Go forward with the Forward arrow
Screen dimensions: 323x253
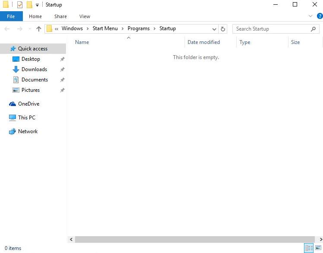tap(20, 29)
